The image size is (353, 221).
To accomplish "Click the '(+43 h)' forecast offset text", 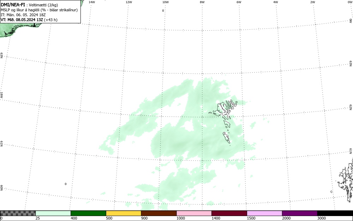I will coord(50,20).
